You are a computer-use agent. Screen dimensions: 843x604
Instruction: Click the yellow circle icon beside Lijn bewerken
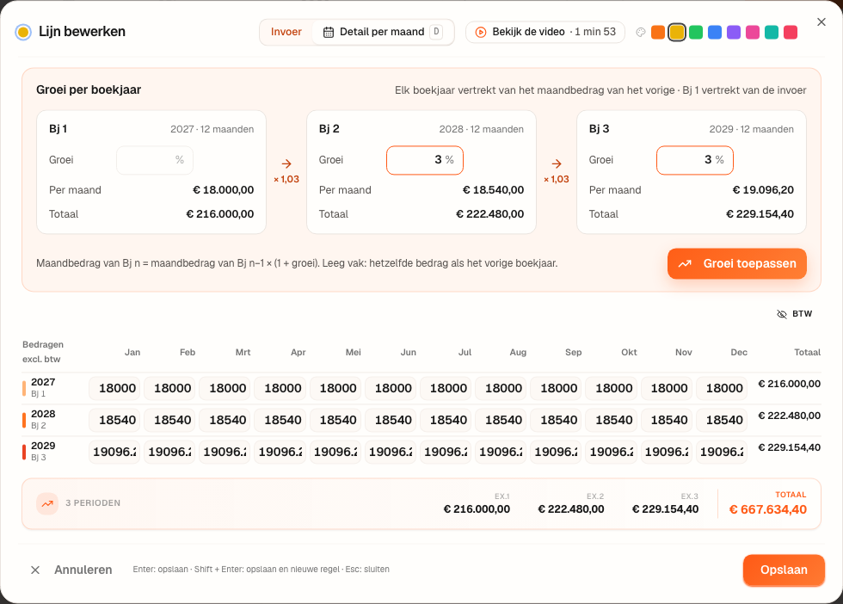click(23, 33)
